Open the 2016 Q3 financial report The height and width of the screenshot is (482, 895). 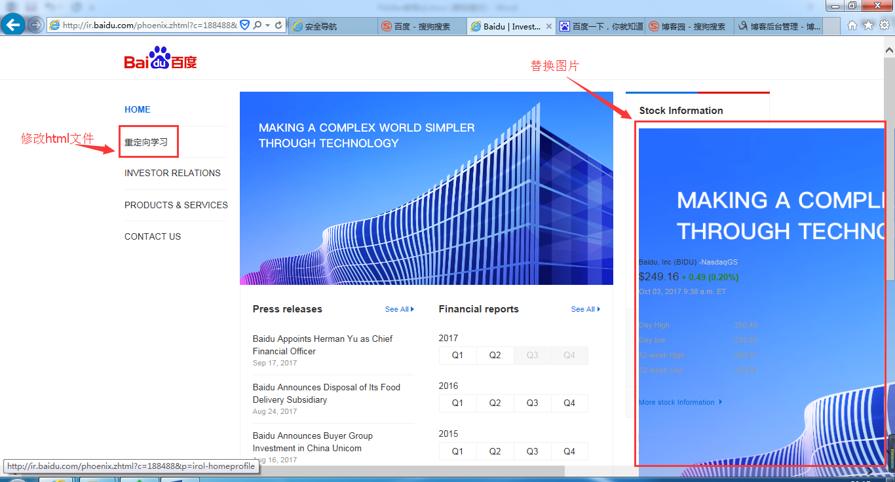pos(532,403)
